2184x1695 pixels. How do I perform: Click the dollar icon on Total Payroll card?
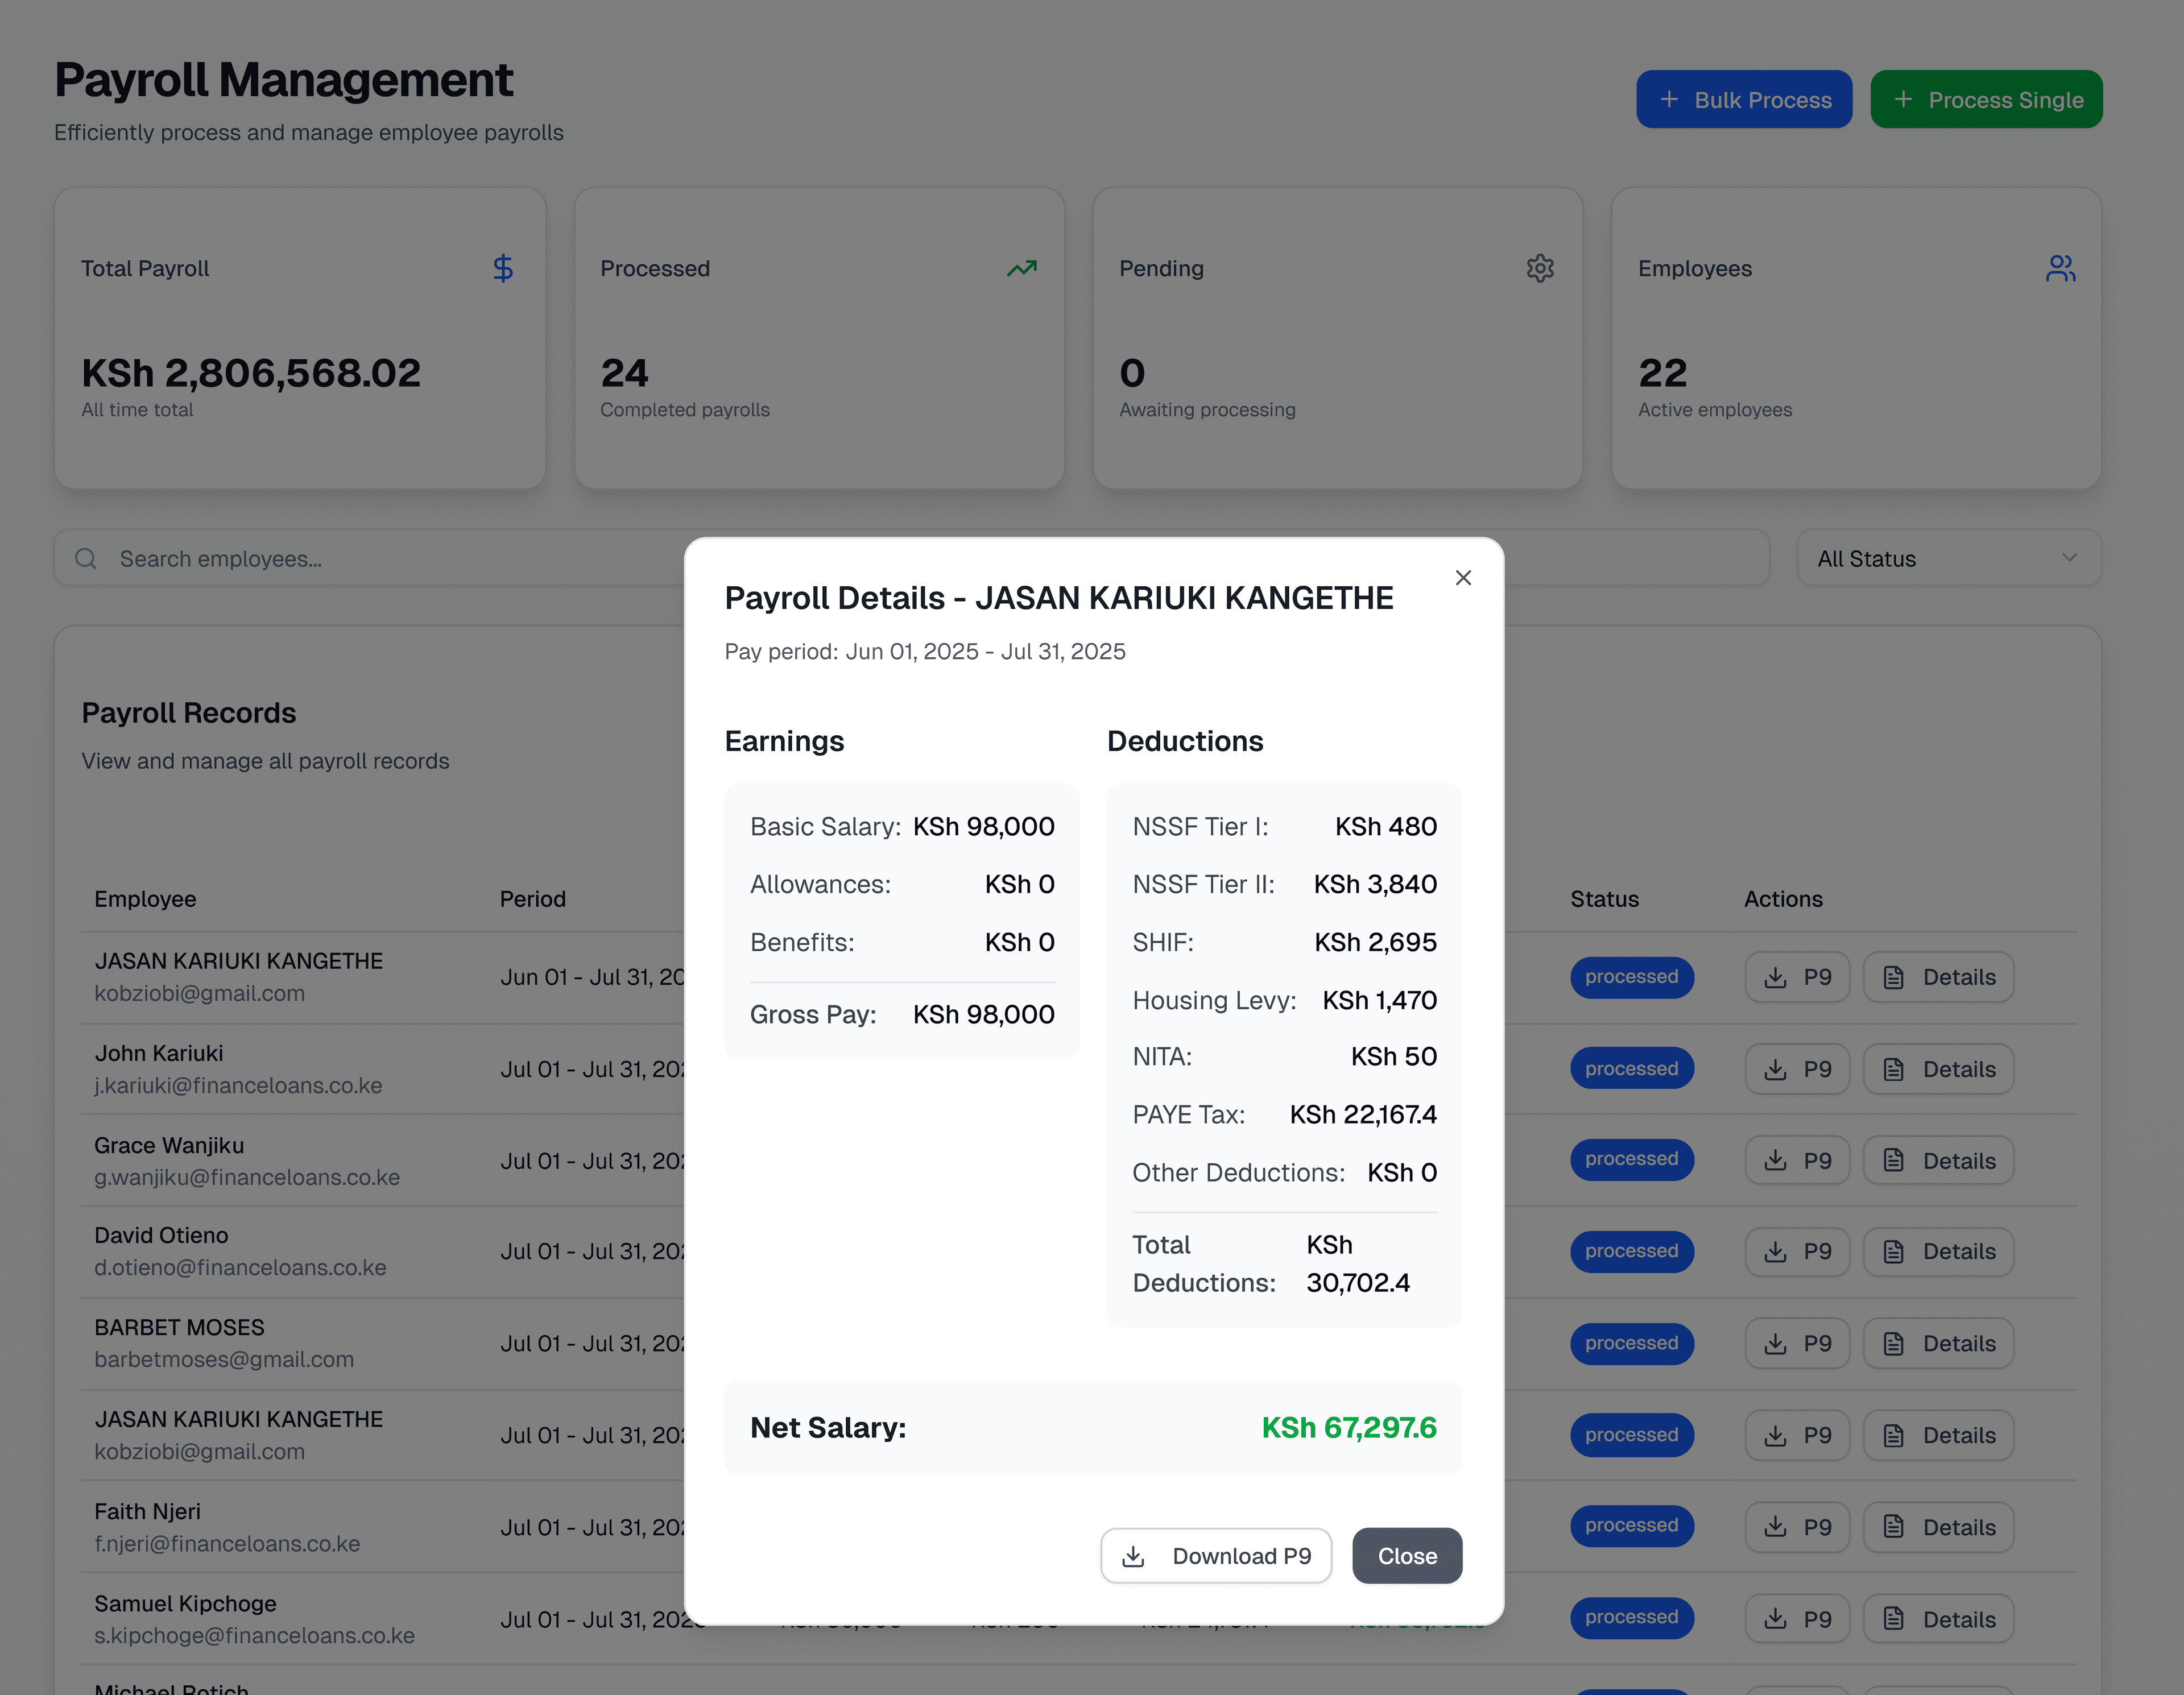[503, 268]
